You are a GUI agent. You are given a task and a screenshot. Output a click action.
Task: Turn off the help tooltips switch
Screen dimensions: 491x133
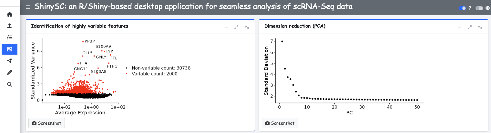pos(462,8)
